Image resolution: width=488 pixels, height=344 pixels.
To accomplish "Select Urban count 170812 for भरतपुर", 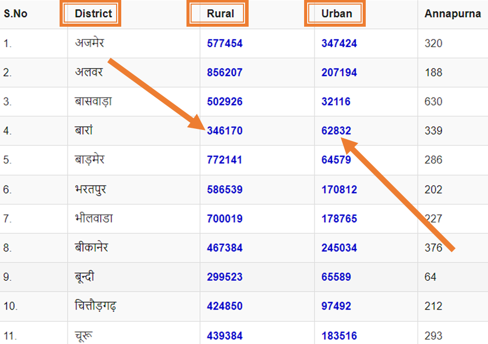I will (339, 189).
